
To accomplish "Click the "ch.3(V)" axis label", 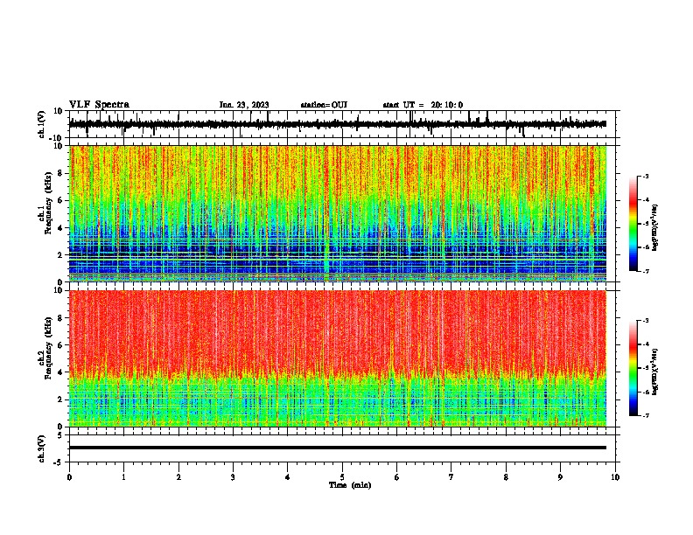I will (x=42, y=448).
